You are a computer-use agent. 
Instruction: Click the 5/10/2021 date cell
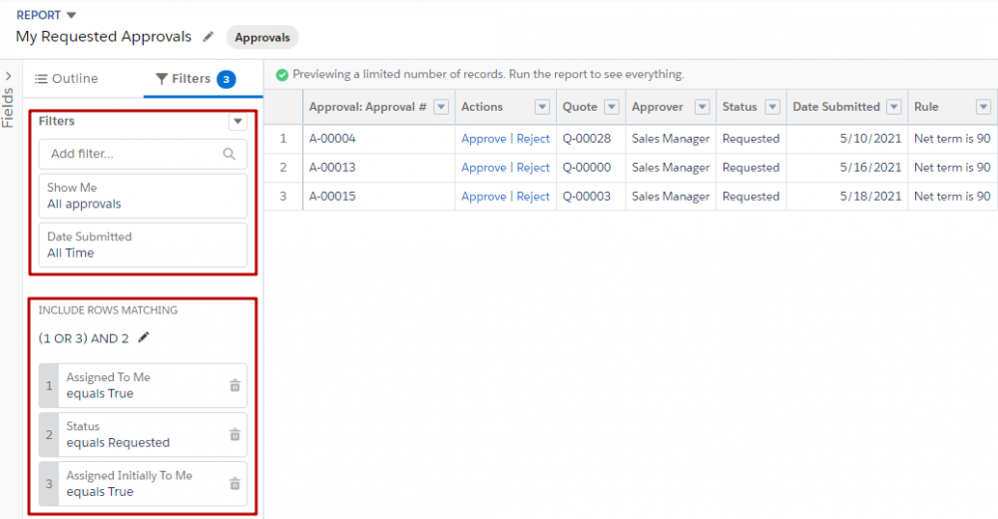[x=847, y=139]
